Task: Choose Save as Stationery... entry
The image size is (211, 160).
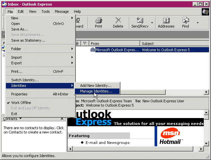Action: (40, 40)
